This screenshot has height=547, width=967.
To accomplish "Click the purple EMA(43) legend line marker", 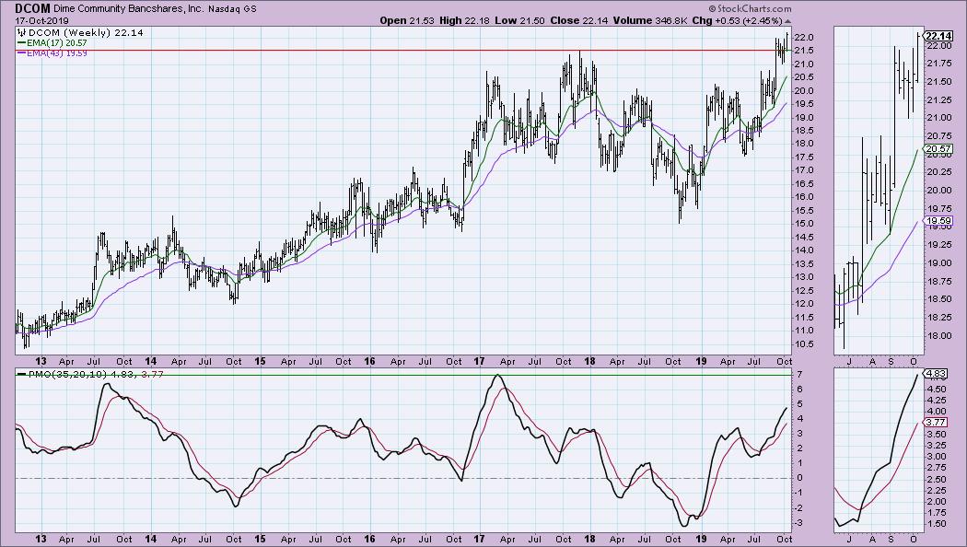I will coord(21,53).
